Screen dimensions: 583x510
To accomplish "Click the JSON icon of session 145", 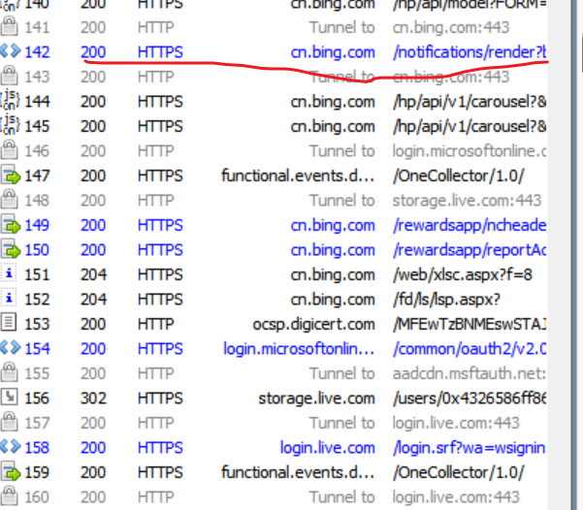I will [x=10, y=125].
